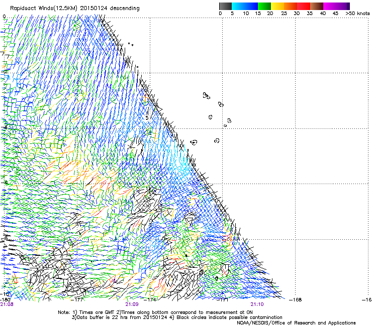Image resolution: width=372 pixels, height=326 pixels.
Task: Click the blue 10-15 knots legend color
Action: coord(251,6)
